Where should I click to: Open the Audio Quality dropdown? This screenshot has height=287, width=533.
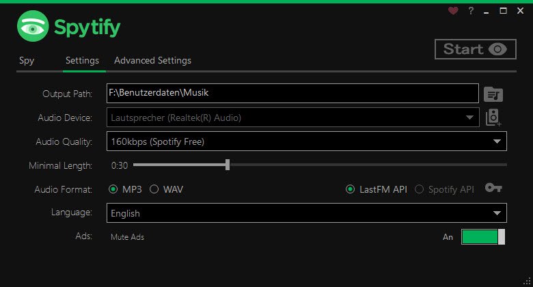pyautogui.click(x=497, y=141)
